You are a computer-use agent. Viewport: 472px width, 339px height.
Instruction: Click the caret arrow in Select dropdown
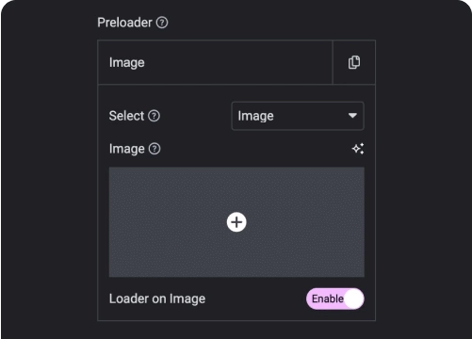click(352, 116)
